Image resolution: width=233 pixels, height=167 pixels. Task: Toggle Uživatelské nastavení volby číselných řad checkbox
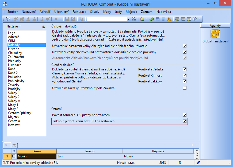[185, 46]
